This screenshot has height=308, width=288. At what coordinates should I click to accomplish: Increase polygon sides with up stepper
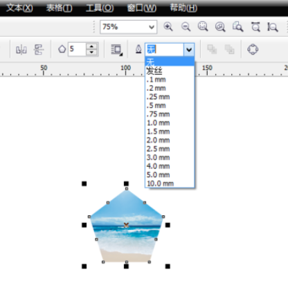click(x=91, y=46)
